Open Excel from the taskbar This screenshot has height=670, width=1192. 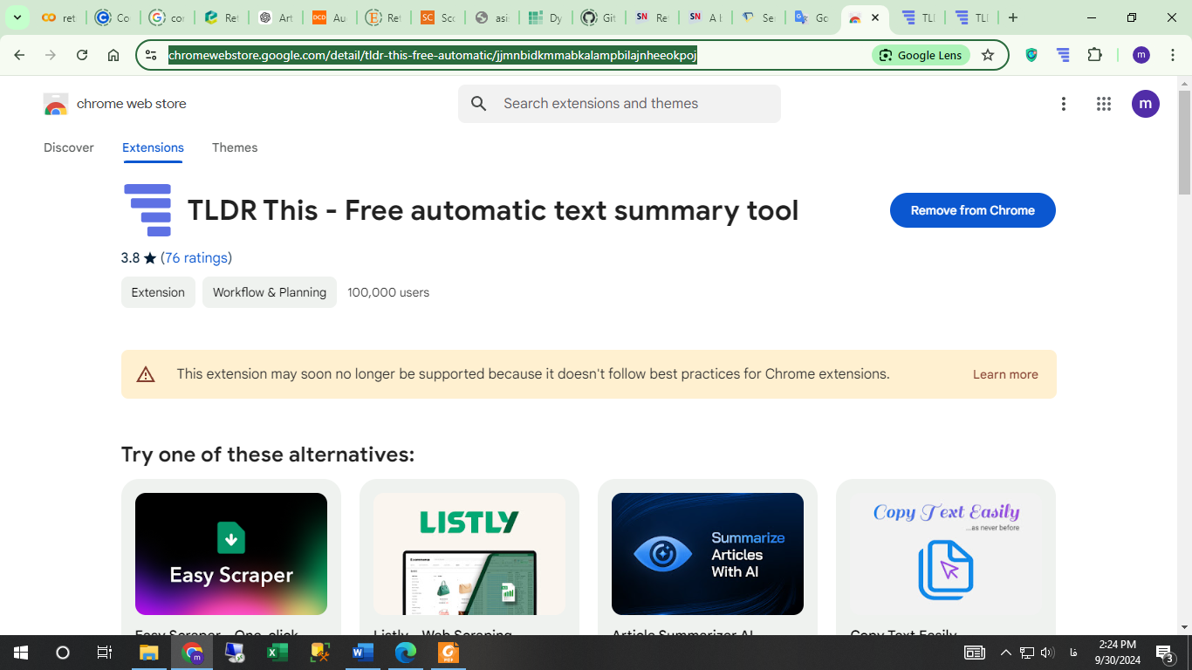click(x=277, y=653)
